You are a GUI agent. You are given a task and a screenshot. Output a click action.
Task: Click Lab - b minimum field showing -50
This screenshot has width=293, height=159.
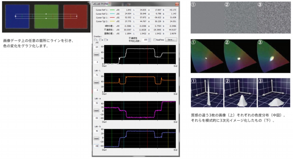pyautogui.click(x=96, y=146)
